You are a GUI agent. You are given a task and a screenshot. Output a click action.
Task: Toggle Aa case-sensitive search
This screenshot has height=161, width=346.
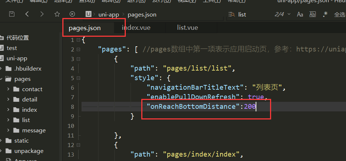point(300,14)
